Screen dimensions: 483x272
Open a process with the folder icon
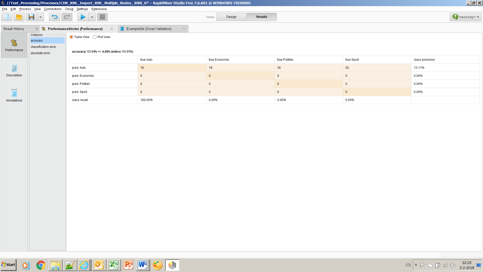tap(19, 17)
